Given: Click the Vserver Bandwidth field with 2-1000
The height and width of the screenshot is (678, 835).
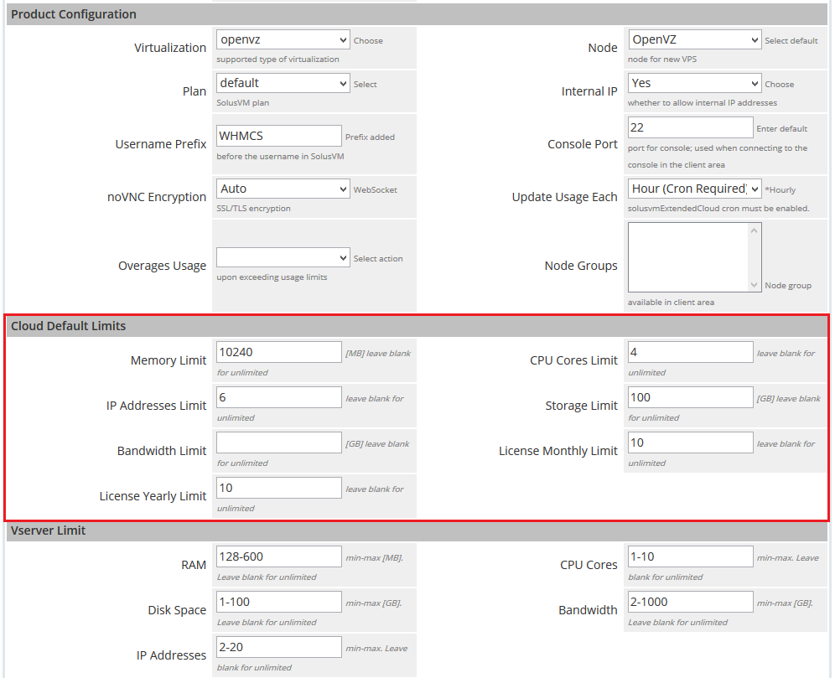Looking at the screenshot, I should [690, 602].
